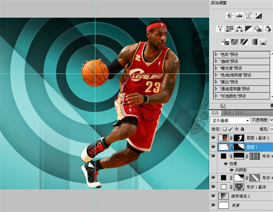Hide the 渐变填充 2 layer
The width and height of the screenshot is (273, 212).
pyautogui.click(x=213, y=196)
